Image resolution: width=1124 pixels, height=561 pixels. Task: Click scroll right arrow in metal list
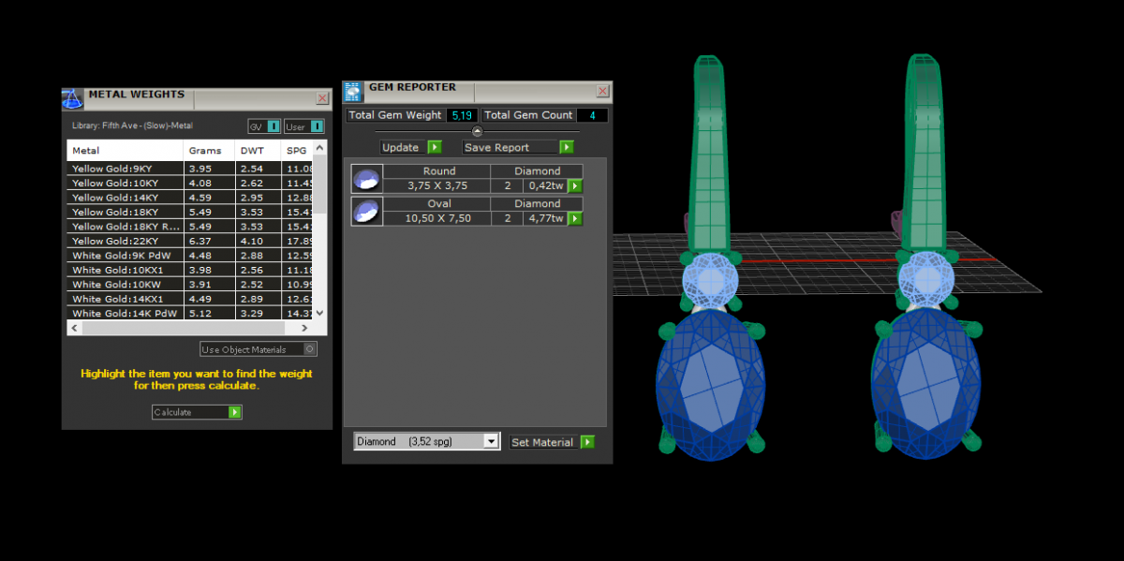303,329
